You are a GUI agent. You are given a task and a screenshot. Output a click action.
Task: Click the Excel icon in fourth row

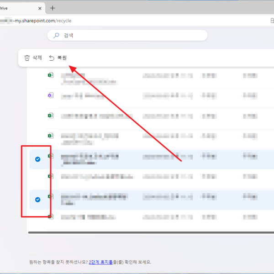(51, 136)
